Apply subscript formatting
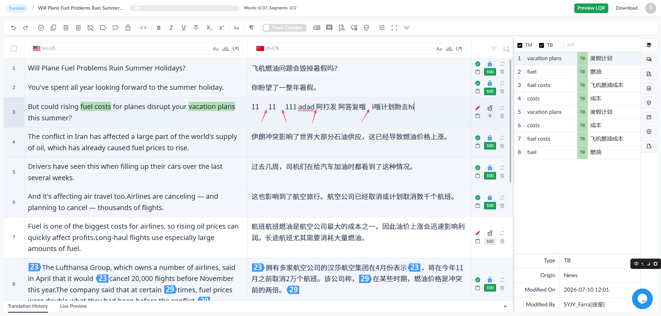This screenshot has width=661, height=316. coord(209,28)
